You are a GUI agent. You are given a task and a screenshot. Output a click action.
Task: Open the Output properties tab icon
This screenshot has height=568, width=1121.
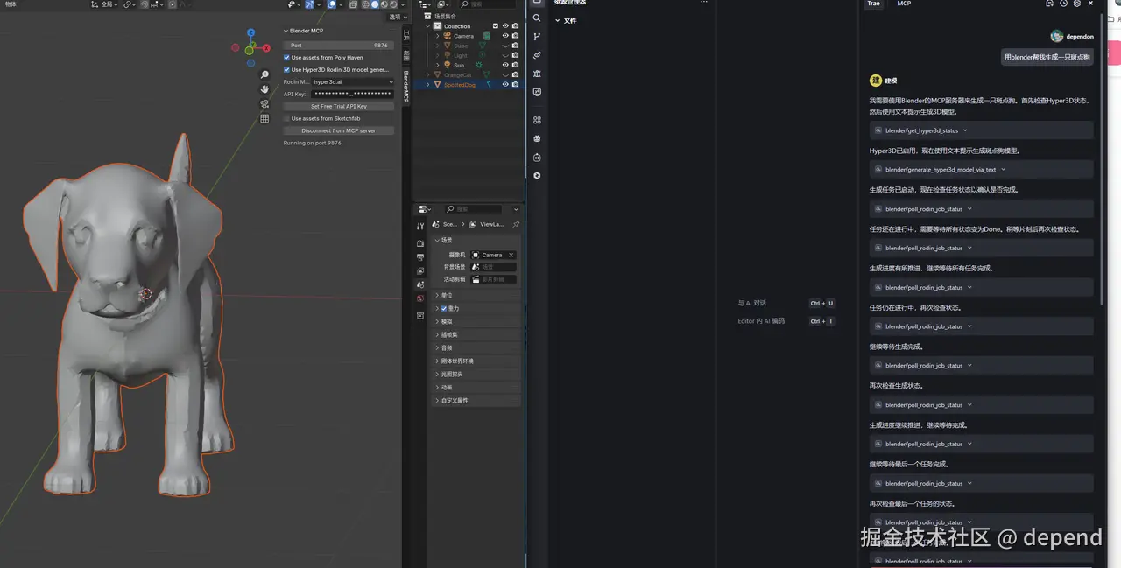(420, 257)
